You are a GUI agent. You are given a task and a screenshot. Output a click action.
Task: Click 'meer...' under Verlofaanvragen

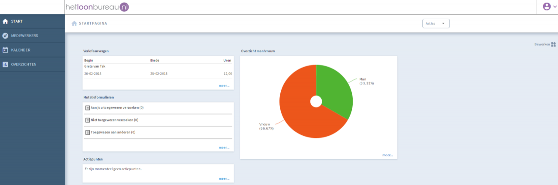coord(224,86)
